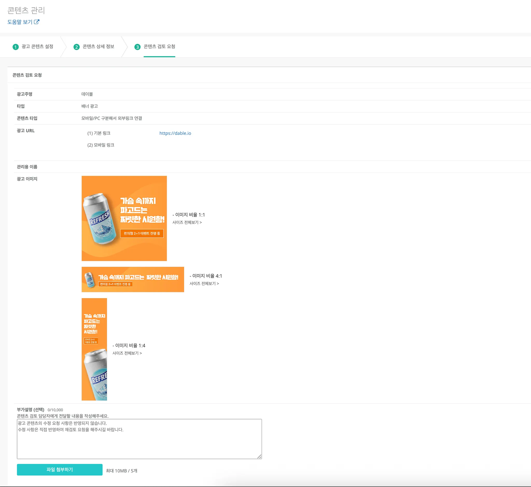This screenshot has width=531, height=487.
Task: Click the external link icon next to 도움말 보기
Action: click(37, 22)
